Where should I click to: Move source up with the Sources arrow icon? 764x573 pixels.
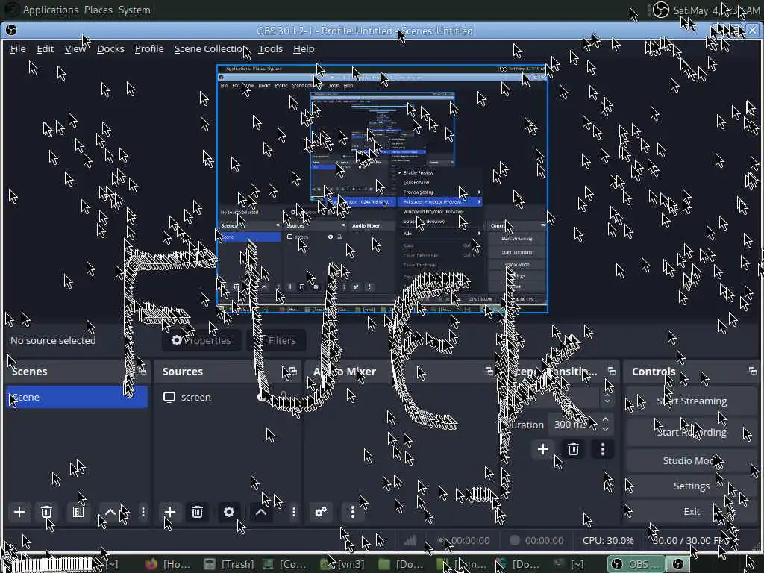[260, 512]
